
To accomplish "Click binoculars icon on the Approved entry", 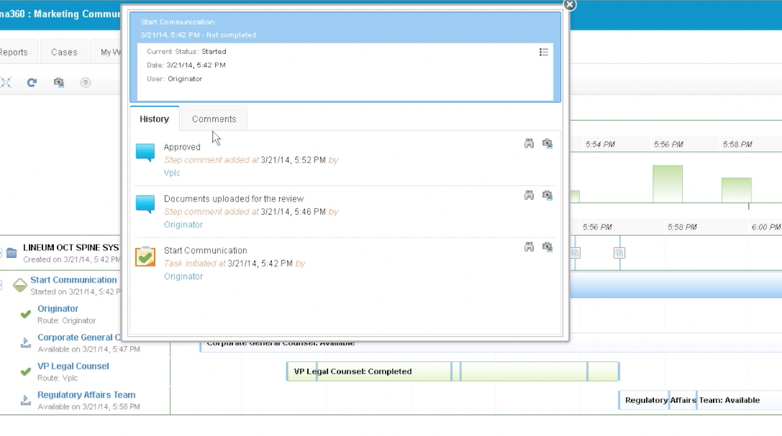I will 529,144.
